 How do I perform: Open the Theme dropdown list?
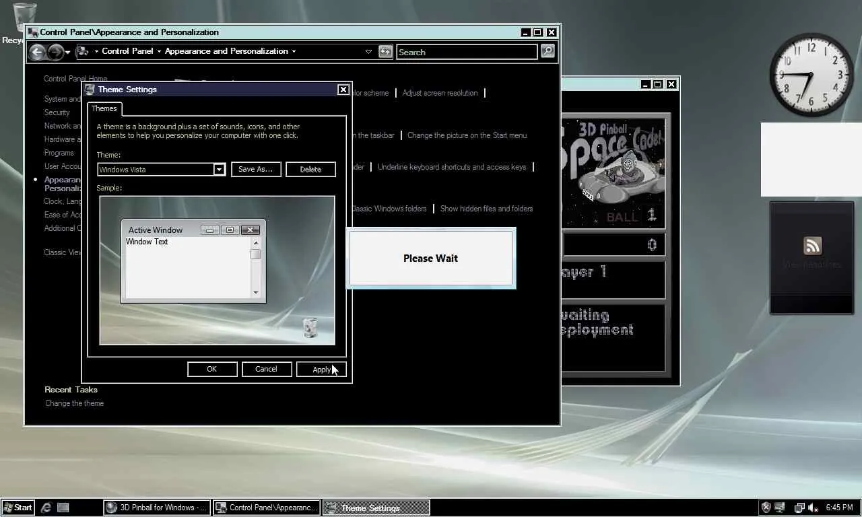219,170
